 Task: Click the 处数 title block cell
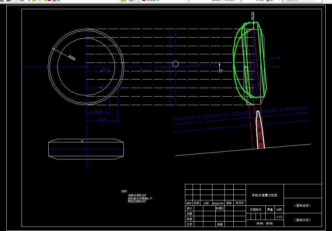pyautogui.click(x=196, y=203)
